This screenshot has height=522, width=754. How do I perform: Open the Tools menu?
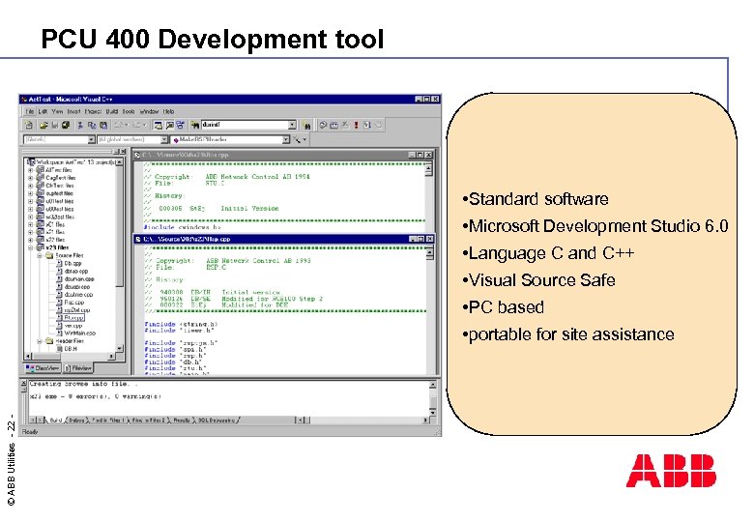coord(129,111)
